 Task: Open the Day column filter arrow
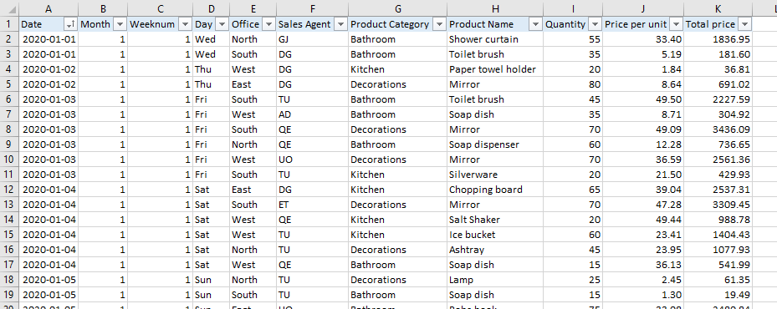click(222, 24)
